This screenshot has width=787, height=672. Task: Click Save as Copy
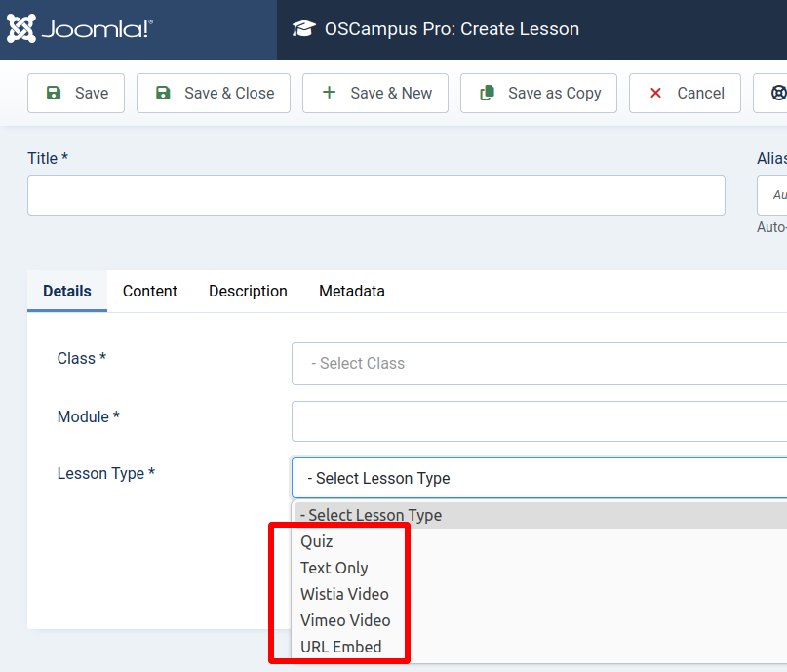pos(538,93)
